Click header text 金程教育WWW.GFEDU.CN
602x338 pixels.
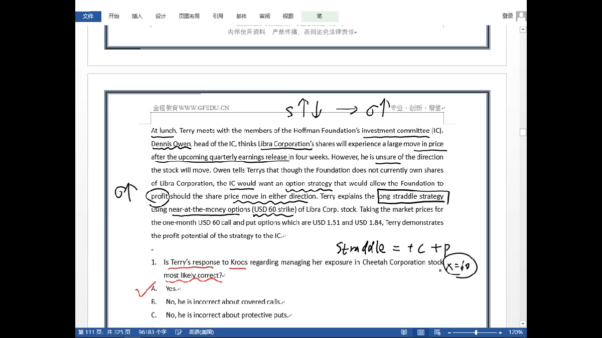(x=191, y=108)
